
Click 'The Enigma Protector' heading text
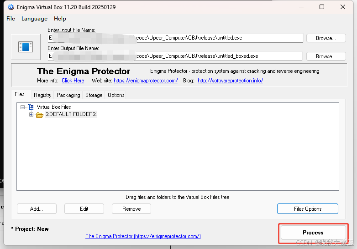pos(84,71)
